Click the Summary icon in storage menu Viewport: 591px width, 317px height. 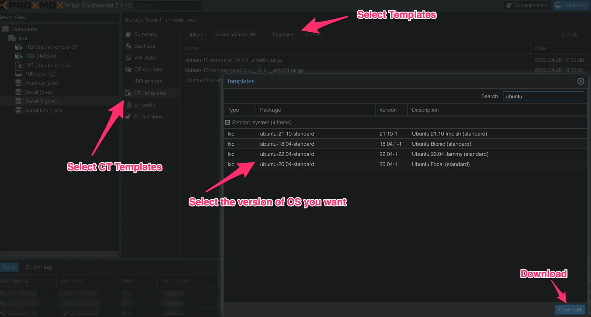coord(128,34)
